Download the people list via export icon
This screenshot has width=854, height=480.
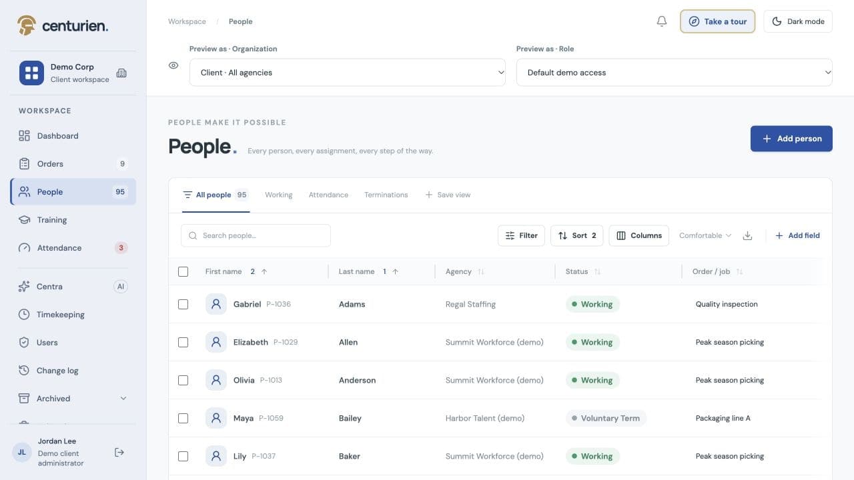point(747,235)
